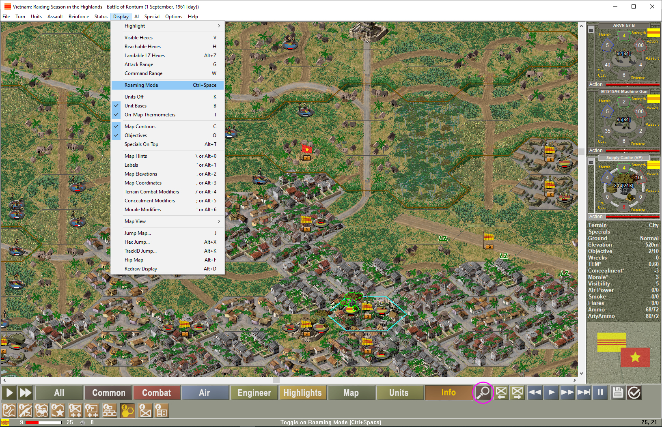Image resolution: width=662 pixels, height=427 pixels.
Task: Select the previous unit arrow icon
Action: (x=501, y=393)
